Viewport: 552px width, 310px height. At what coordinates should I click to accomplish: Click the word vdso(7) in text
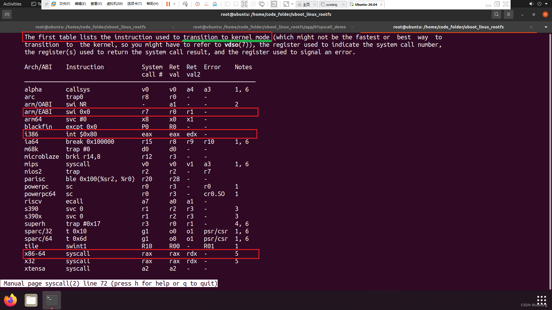238,45
